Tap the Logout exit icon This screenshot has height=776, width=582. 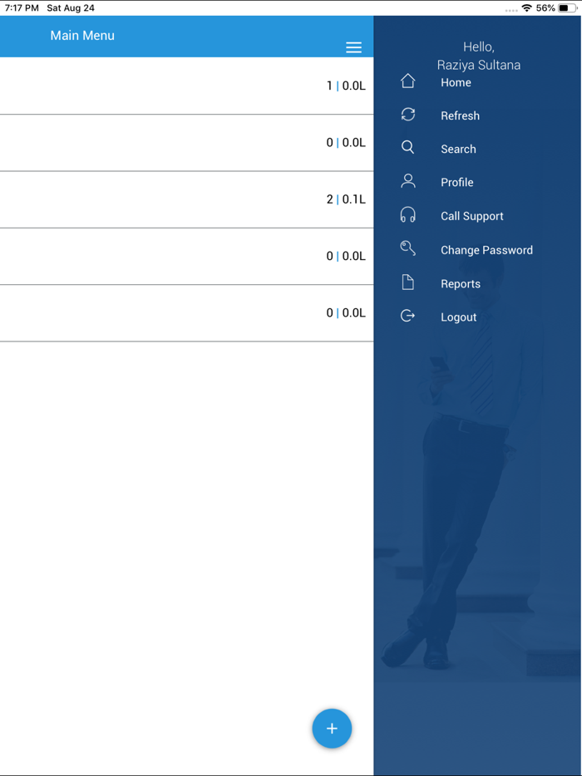pyautogui.click(x=407, y=315)
